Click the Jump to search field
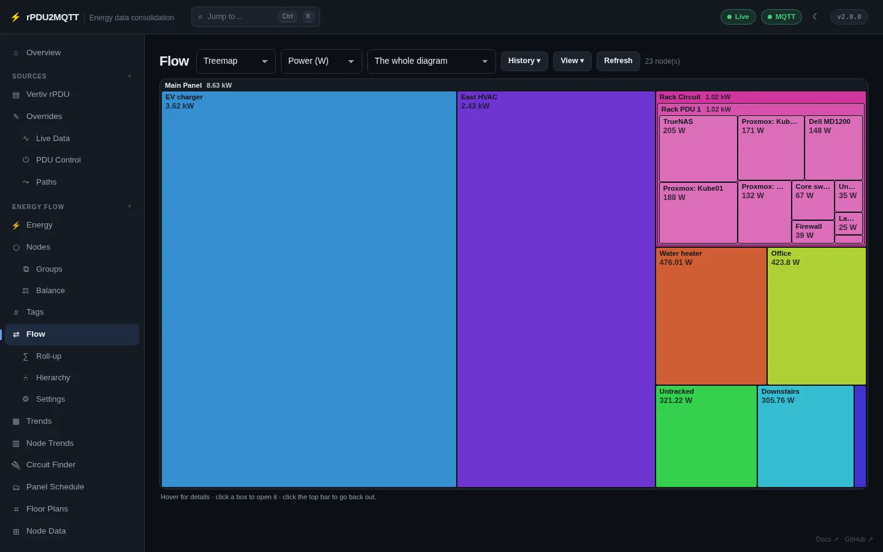The height and width of the screenshot is (552, 883). tap(256, 17)
